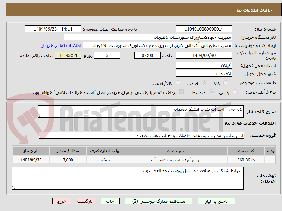Click the مترمکعب unit cell
282x211 pixels.
(x=105, y=160)
